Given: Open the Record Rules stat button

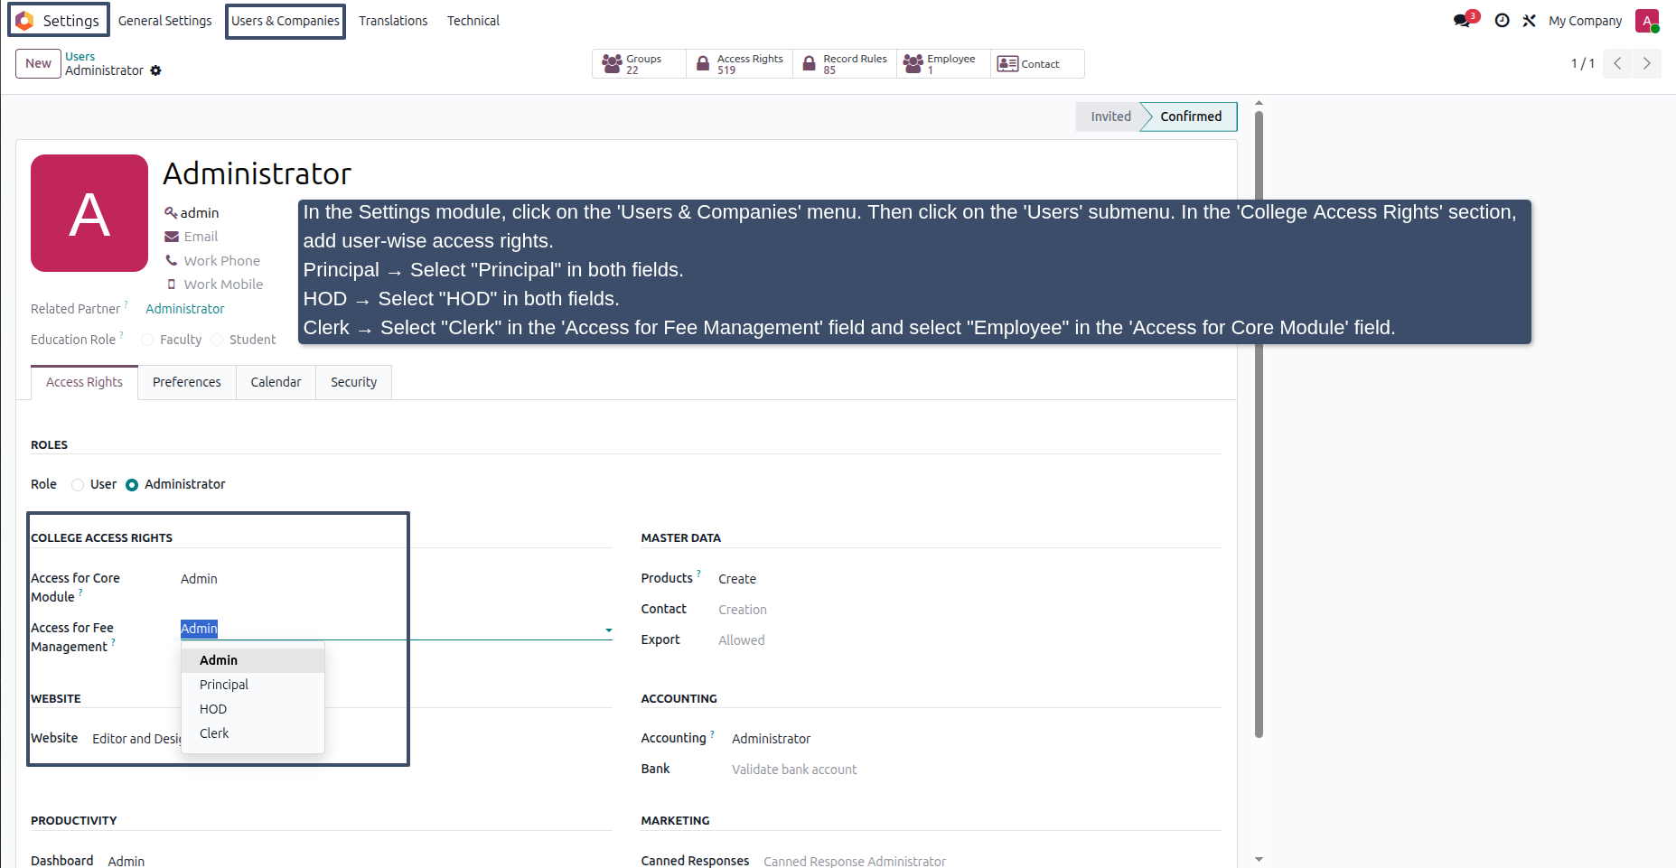Looking at the screenshot, I should (x=845, y=64).
